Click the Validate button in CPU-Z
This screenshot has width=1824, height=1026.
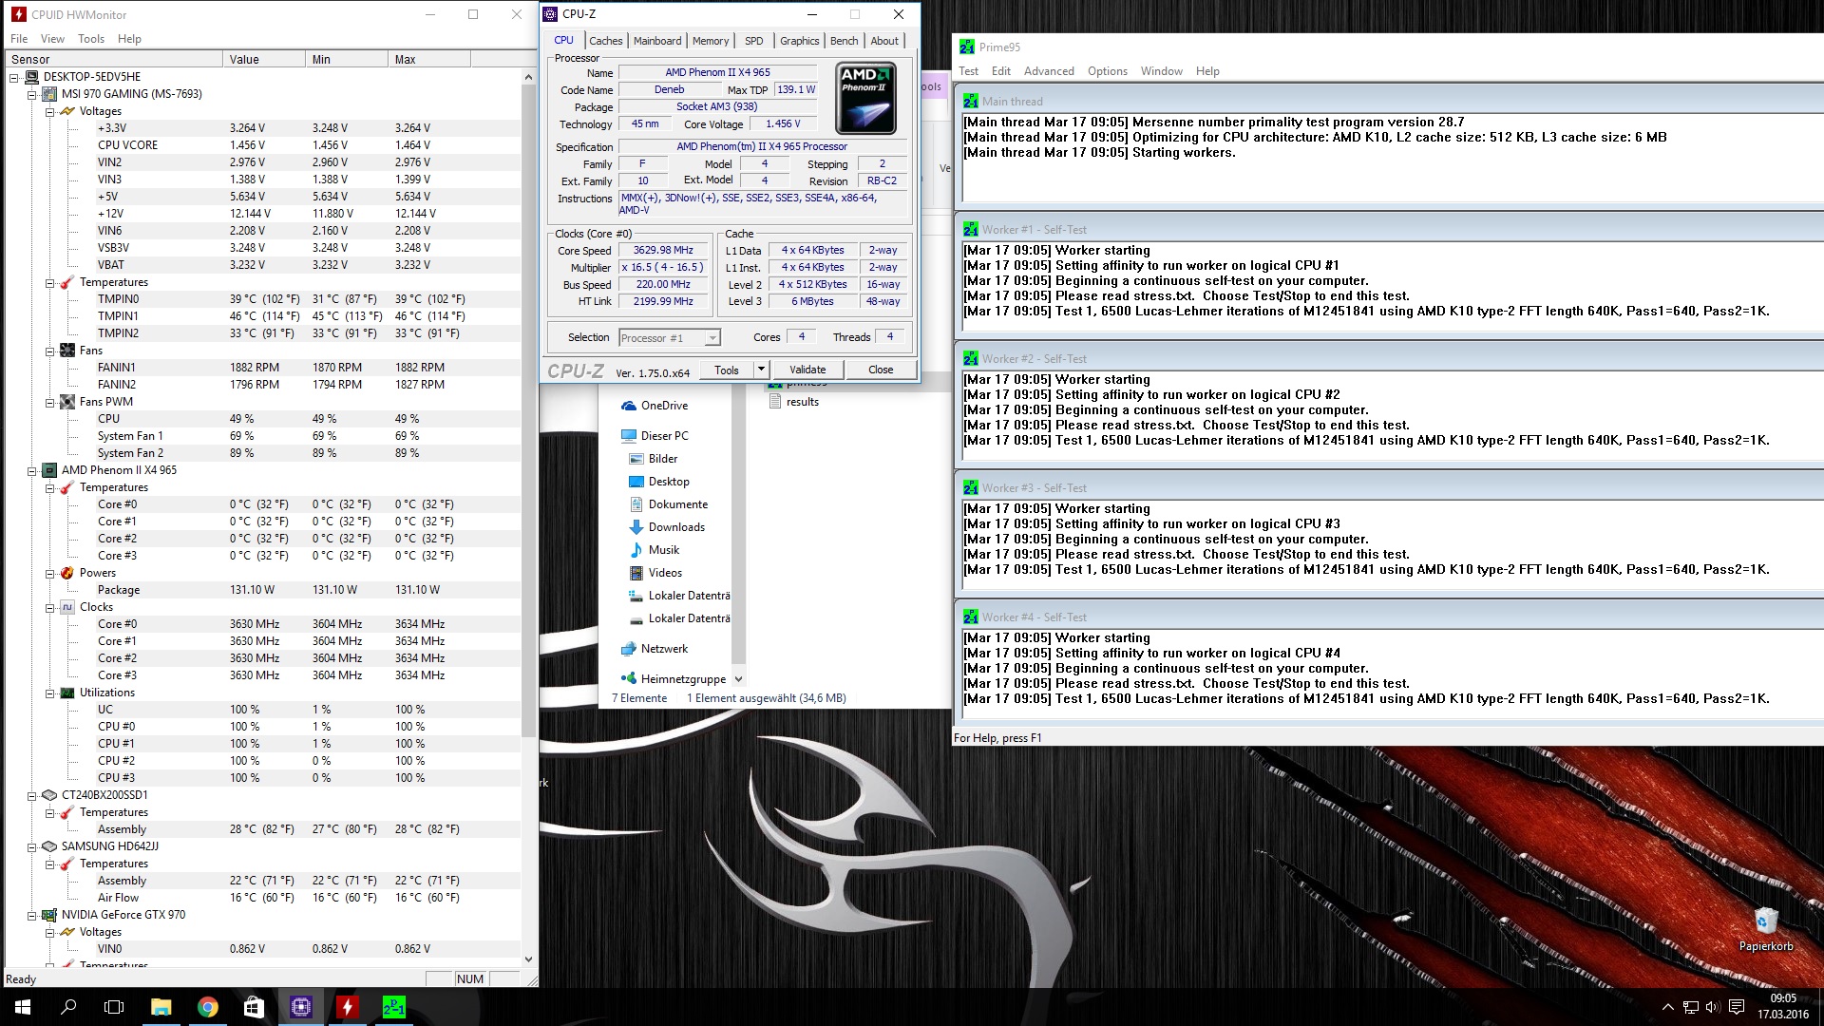pos(807,370)
